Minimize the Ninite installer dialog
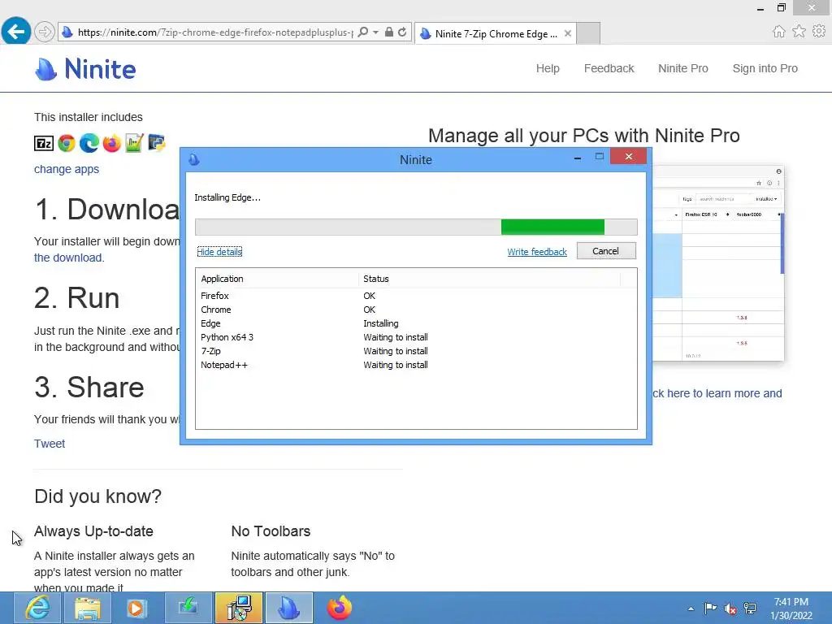This screenshot has width=832, height=624. pos(578,158)
